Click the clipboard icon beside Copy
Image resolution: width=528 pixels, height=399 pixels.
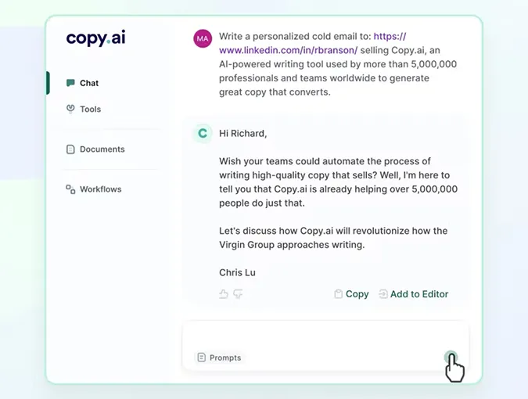click(338, 294)
